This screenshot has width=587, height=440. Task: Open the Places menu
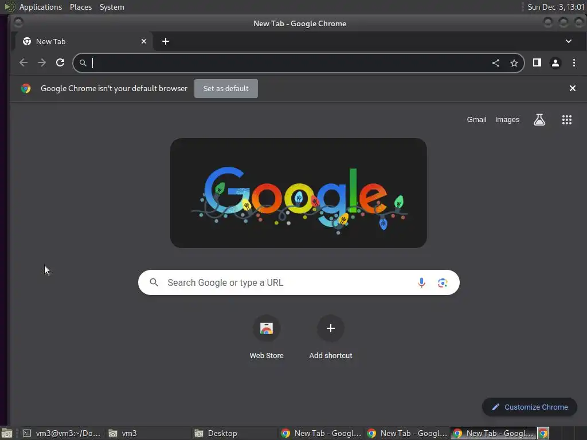80,7
